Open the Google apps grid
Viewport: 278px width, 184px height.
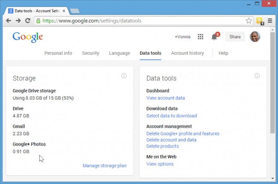201,37
